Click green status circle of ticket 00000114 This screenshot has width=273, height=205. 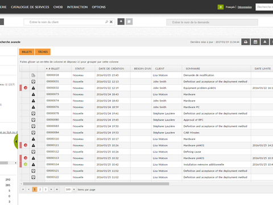(26, 165)
